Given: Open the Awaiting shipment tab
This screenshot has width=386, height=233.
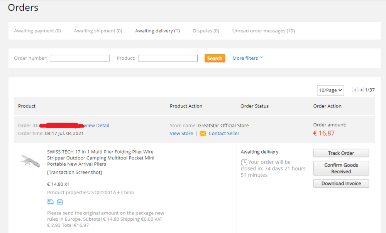Looking at the screenshot, I should tap(98, 30).
